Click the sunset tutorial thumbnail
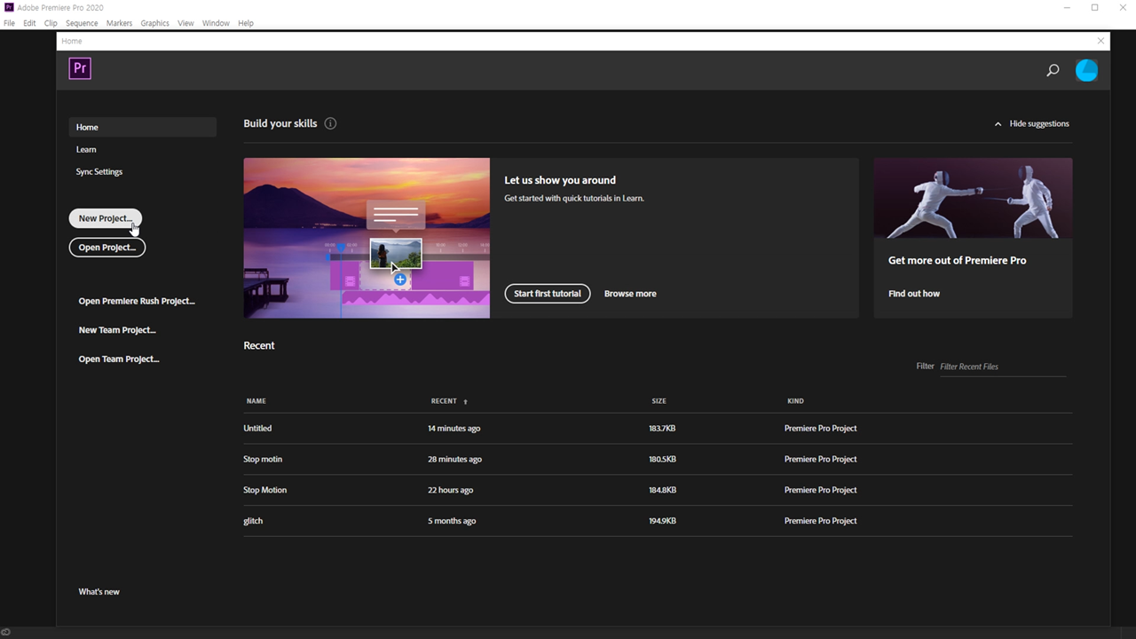 coord(367,238)
